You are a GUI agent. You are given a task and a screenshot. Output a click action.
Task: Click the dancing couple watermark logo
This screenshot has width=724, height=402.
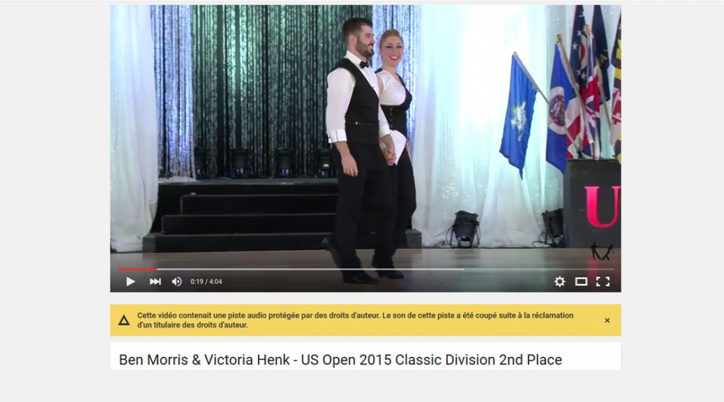(602, 251)
